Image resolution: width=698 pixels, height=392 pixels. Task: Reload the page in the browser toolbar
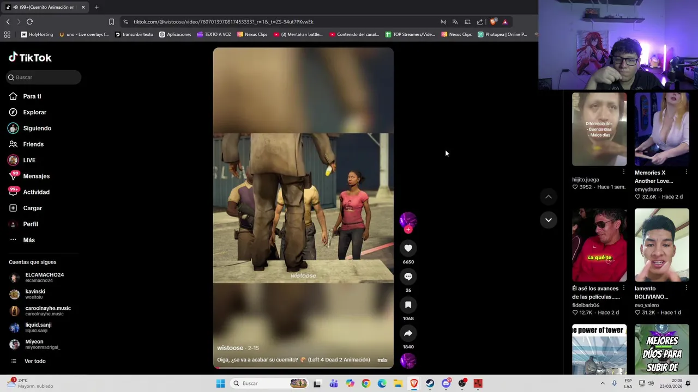pos(29,22)
